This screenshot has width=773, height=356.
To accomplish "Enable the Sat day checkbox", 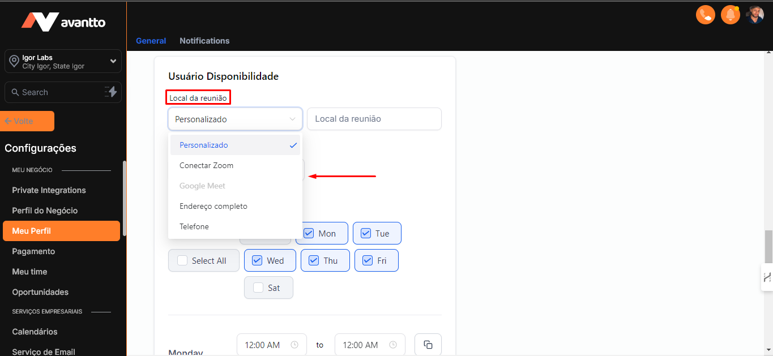I will 258,288.
